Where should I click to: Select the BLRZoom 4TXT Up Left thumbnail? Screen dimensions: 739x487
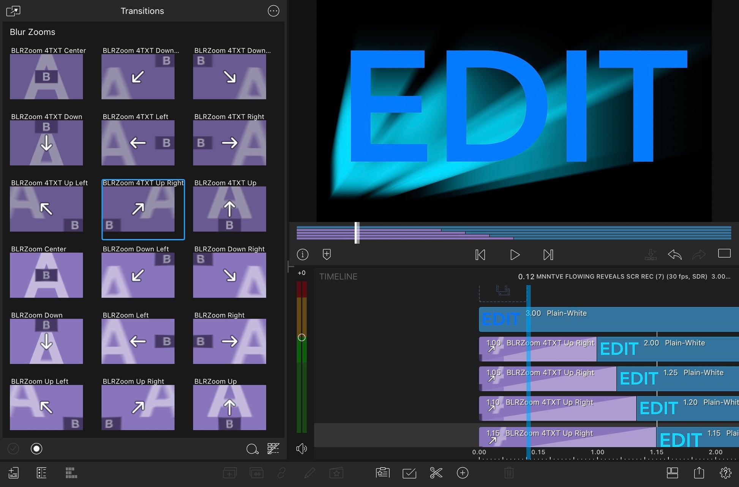46,209
